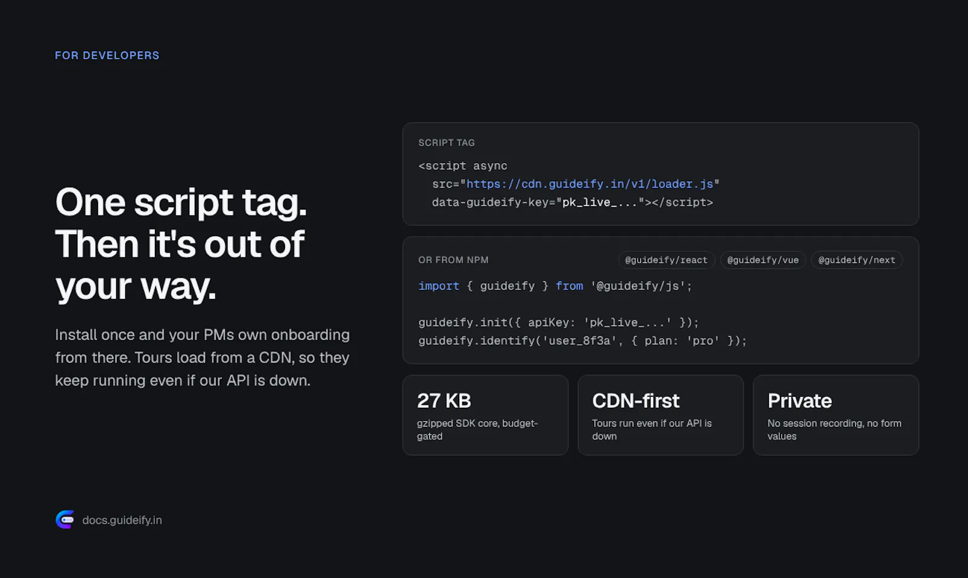This screenshot has width=968, height=578.
Task: Open the docs.guideify.in link
Action: coord(122,520)
